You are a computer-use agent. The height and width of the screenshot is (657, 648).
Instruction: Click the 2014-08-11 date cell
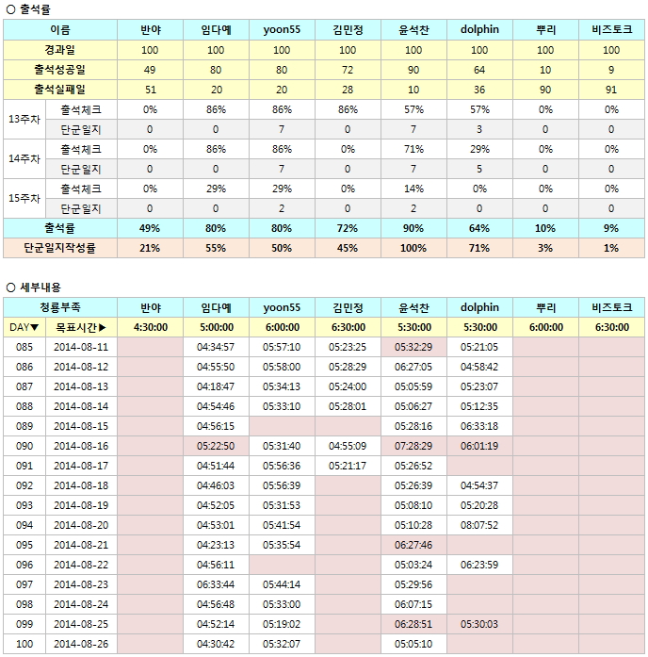pos(81,347)
